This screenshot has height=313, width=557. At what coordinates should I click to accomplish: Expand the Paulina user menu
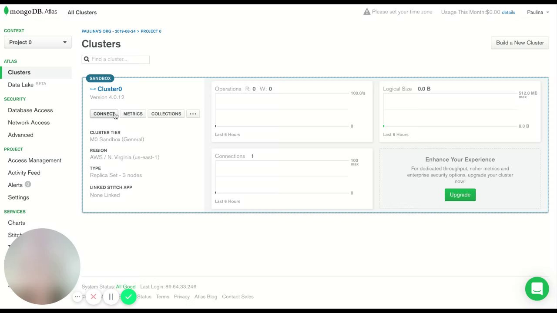click(x=538, y=12)
